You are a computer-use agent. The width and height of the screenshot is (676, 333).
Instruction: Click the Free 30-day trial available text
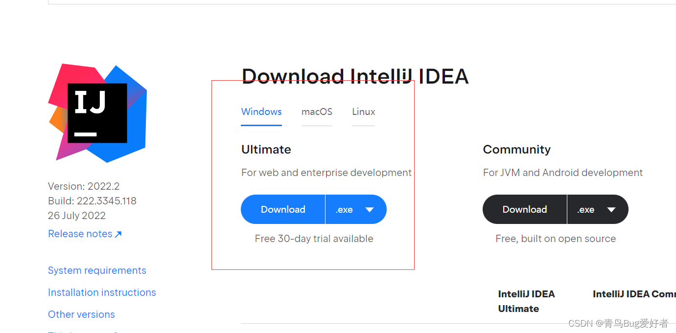[x=314, y=239]
